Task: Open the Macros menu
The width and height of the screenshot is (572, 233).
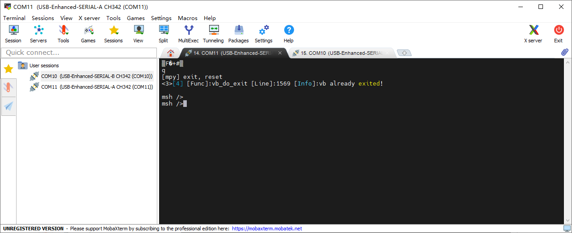Action: tap(187, 18)
